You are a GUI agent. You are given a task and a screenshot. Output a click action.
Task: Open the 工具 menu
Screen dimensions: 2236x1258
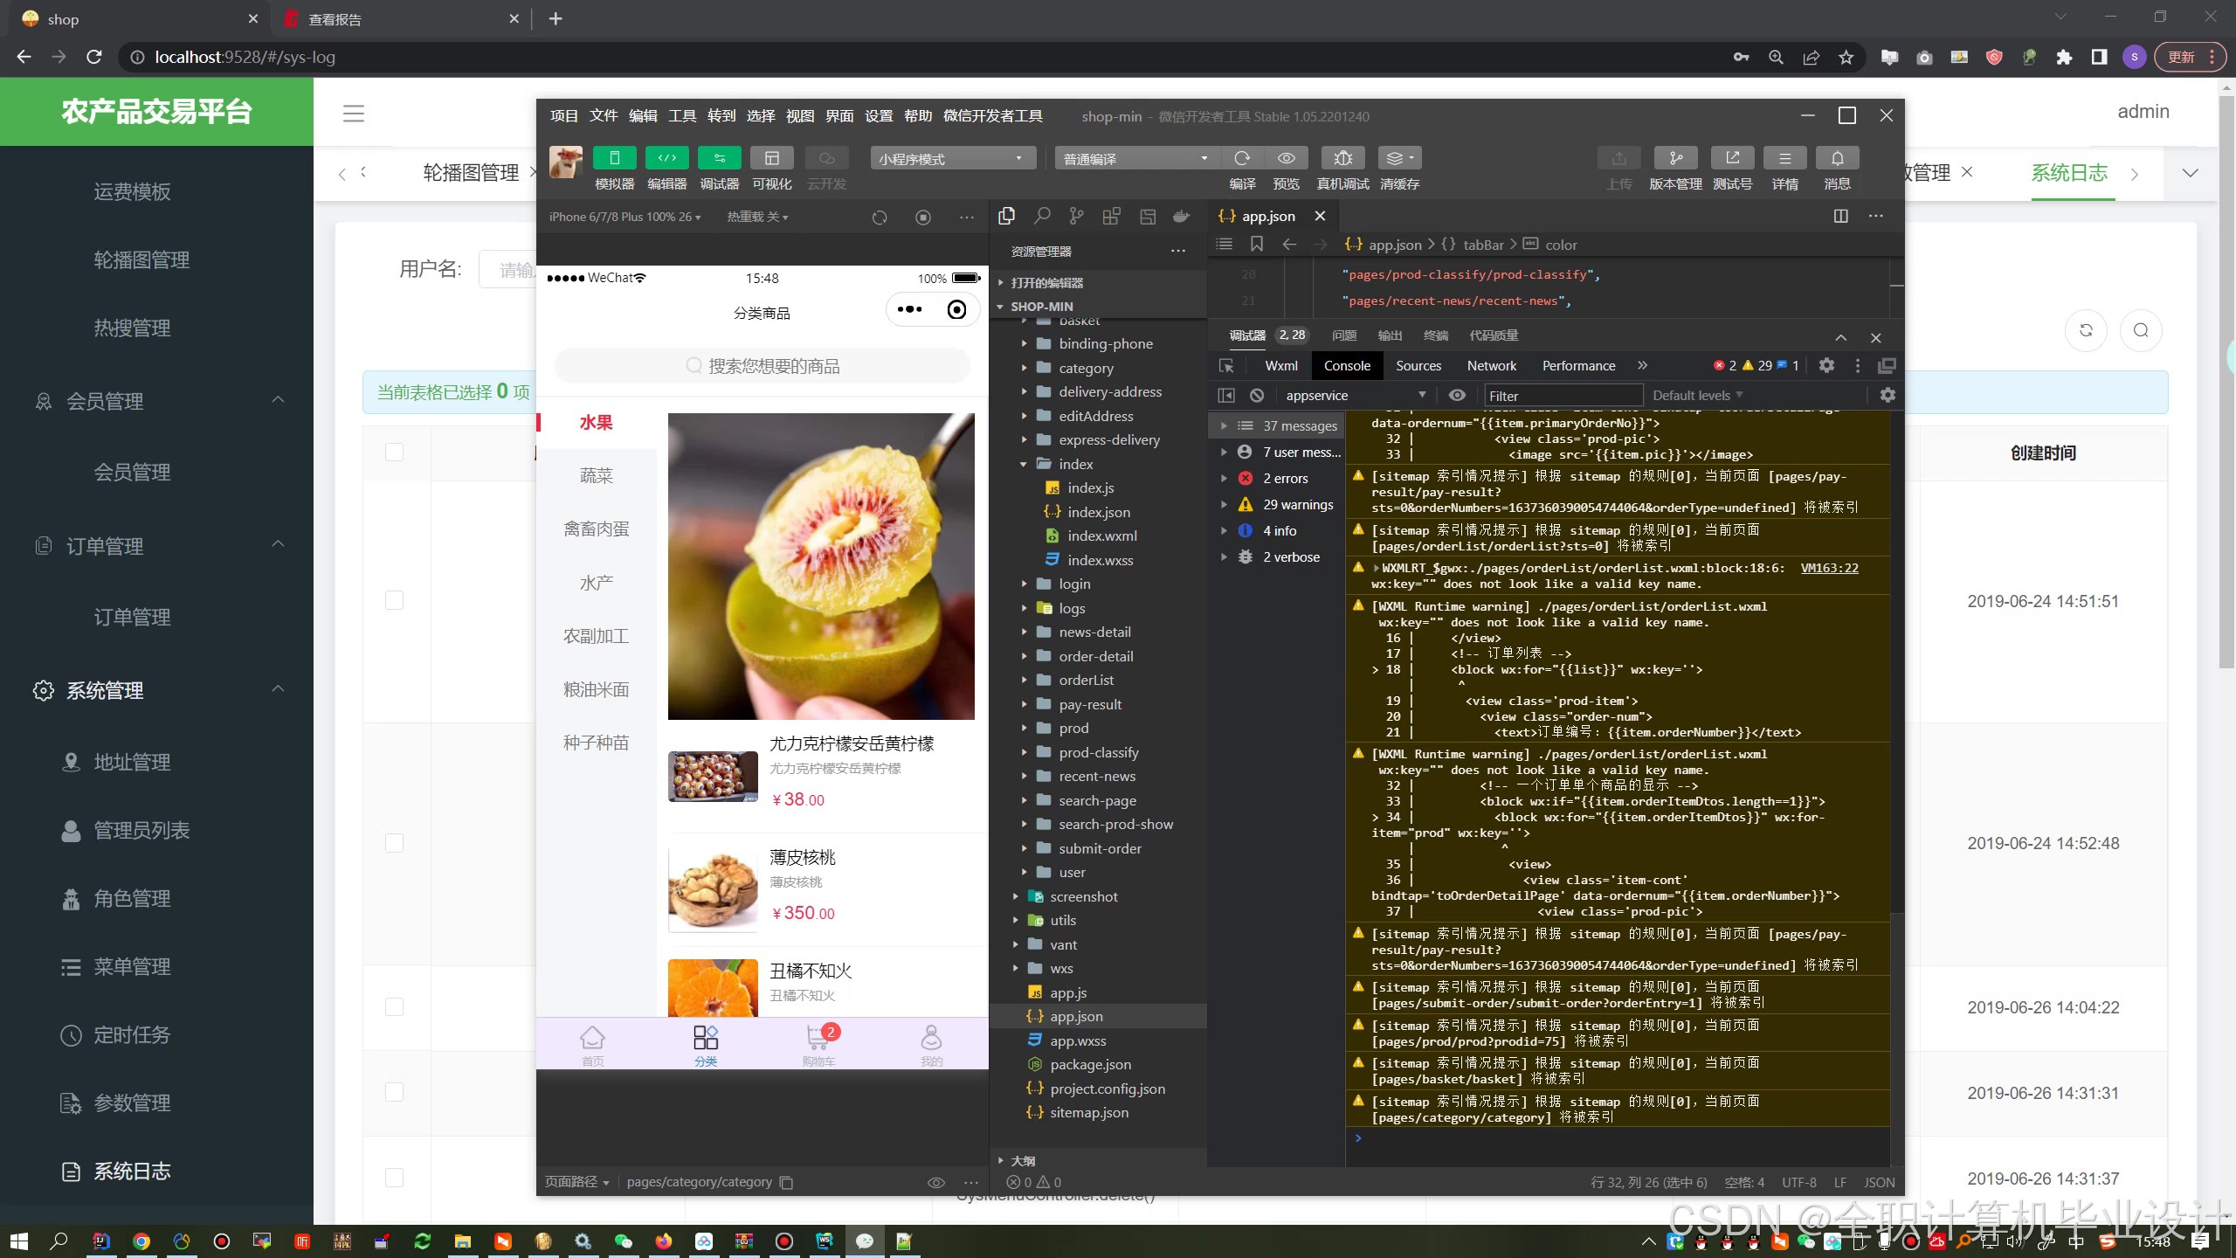tap(682, 116)
